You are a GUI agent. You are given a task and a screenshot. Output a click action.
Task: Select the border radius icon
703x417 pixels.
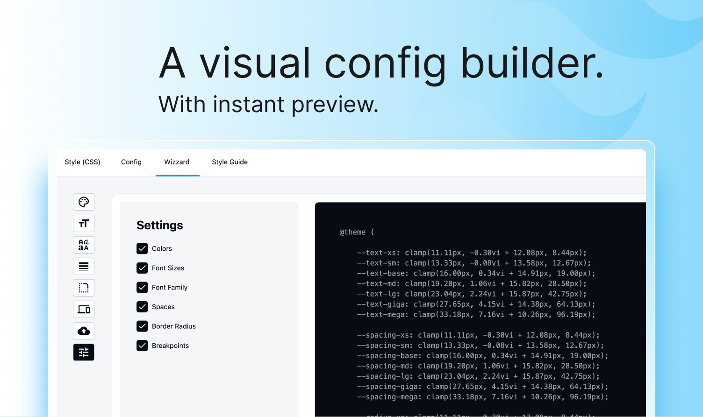tap(84, 288)
